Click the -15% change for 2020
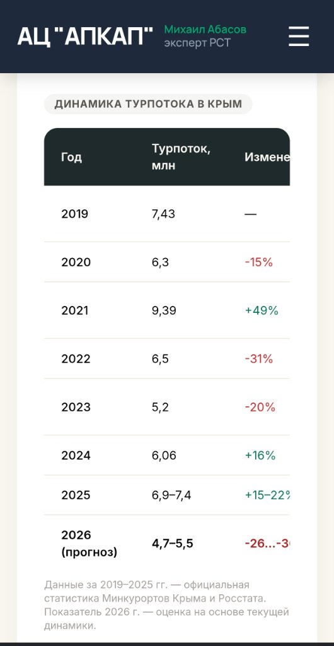The width and height of the screenshot is (334, 646). (x=259, y=262)
